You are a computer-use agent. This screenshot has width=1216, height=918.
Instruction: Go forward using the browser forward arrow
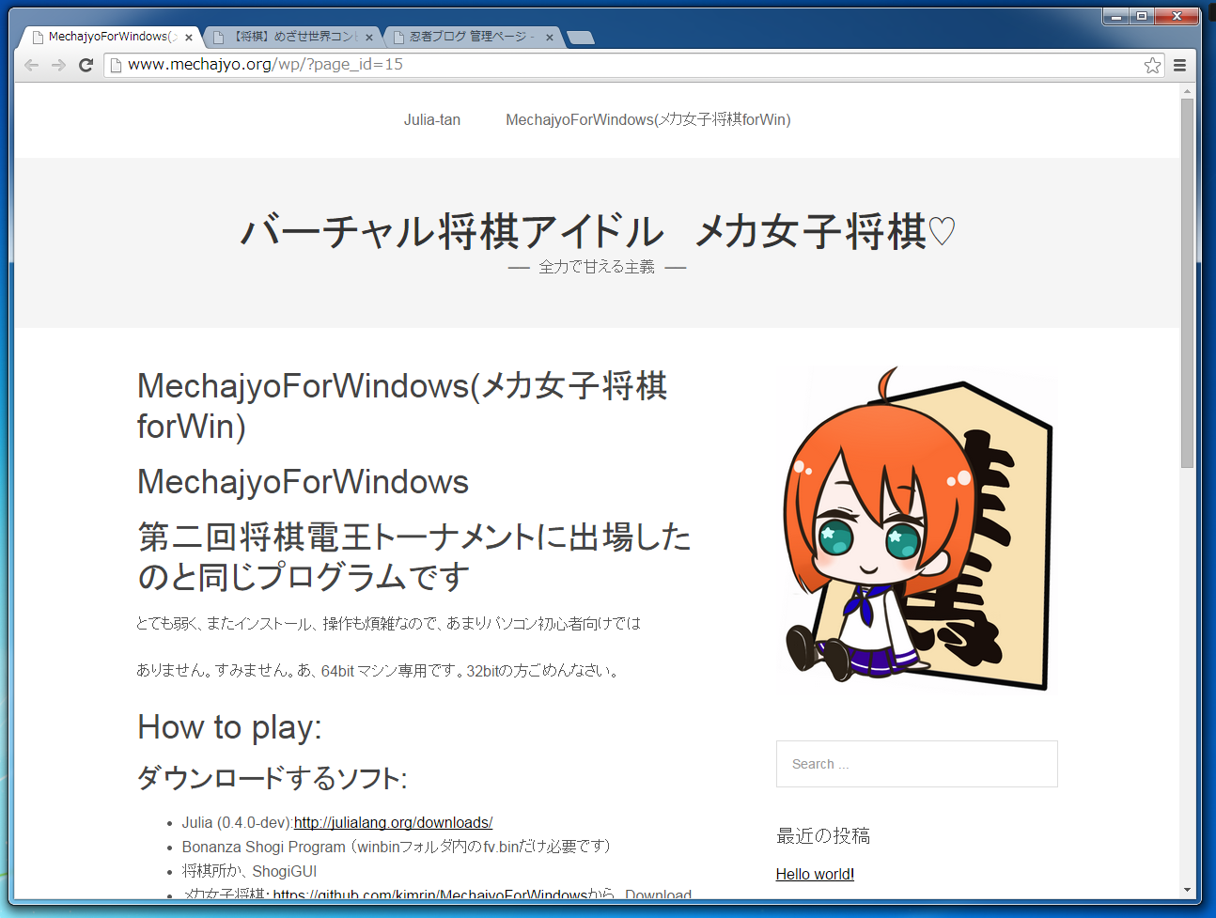click(x=58, y=65)
